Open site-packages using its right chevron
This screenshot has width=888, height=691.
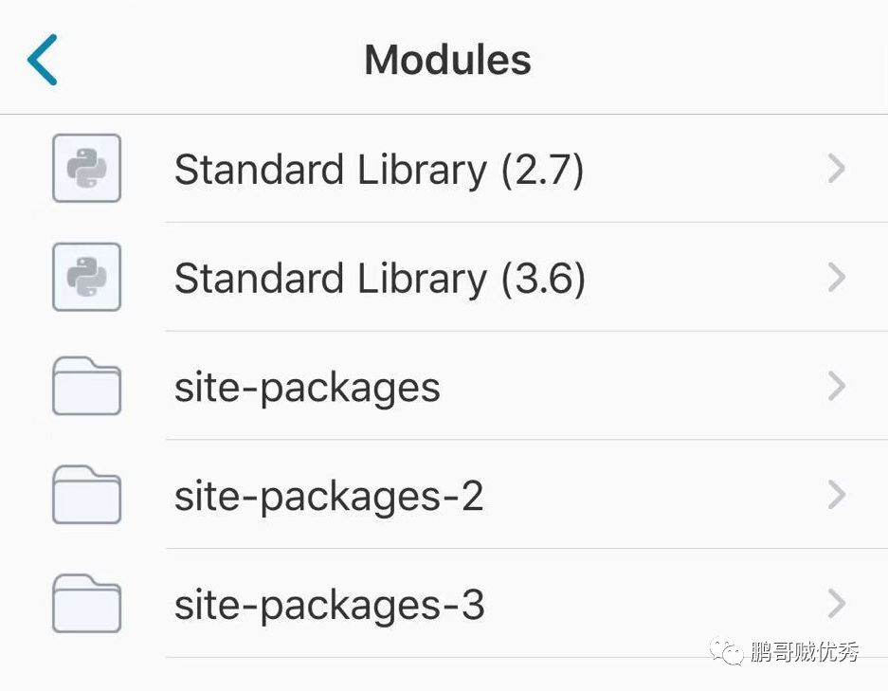tap(836, 387)
